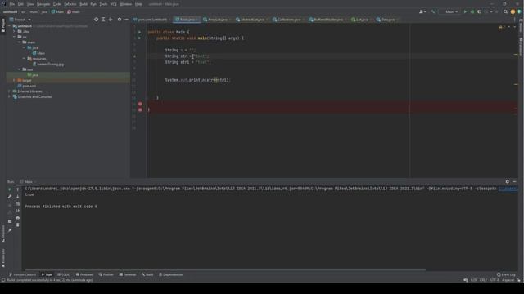The image size is (524, 294).
Task: Expand External Libraries node
Action: [9, 91]
